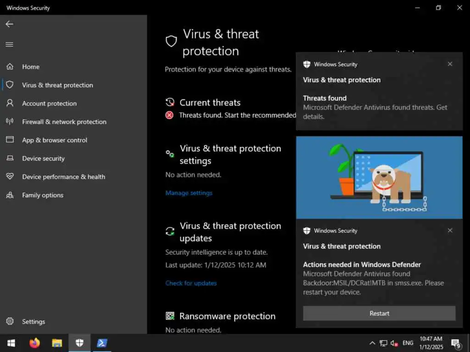Click shield icon in Threats found notification
This screenshot has height=352, width=470.
click(x=307, y=64)
